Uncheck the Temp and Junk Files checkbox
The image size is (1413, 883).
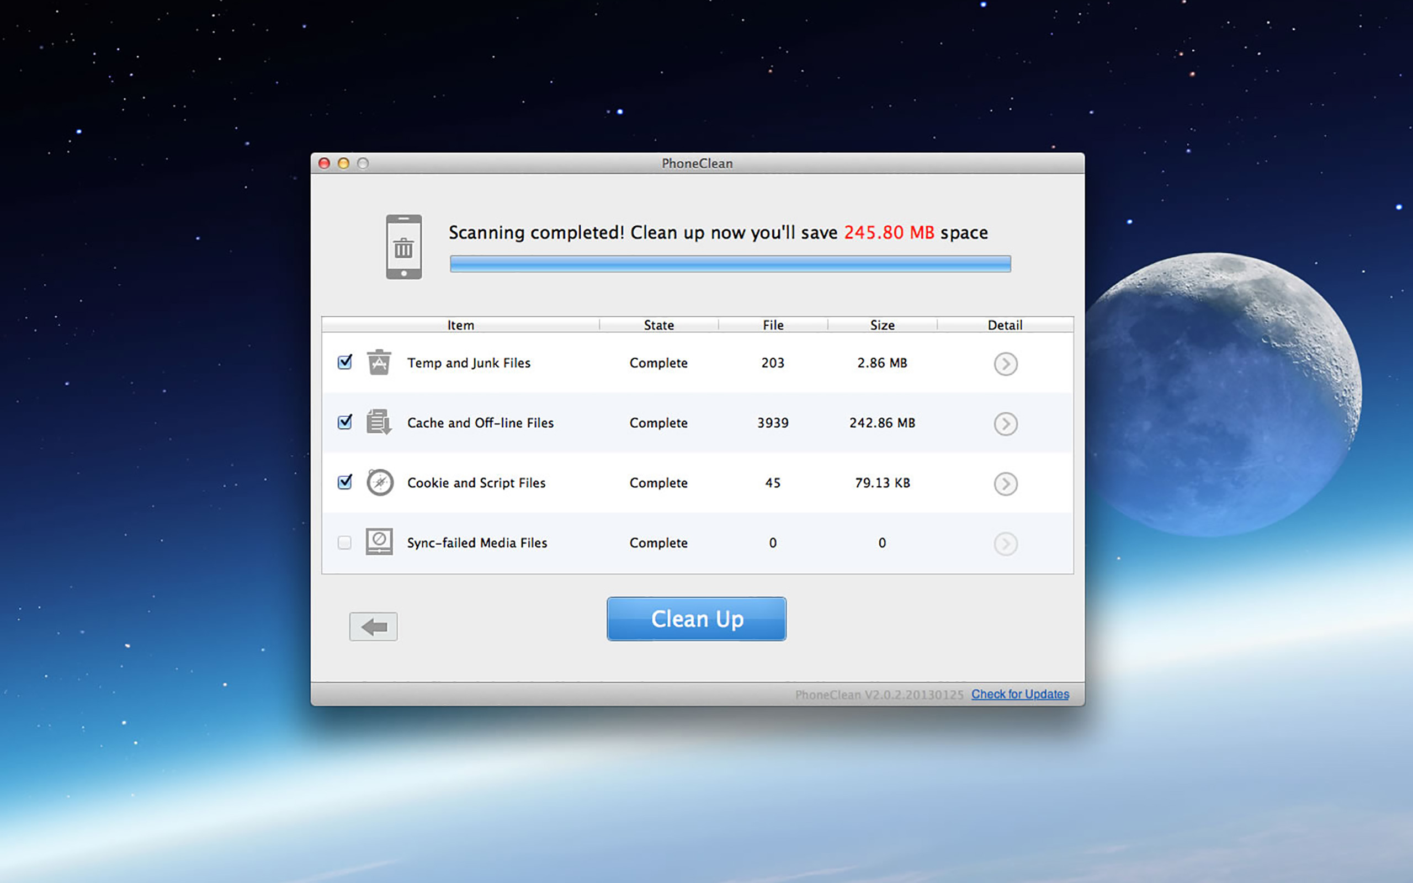344,362
